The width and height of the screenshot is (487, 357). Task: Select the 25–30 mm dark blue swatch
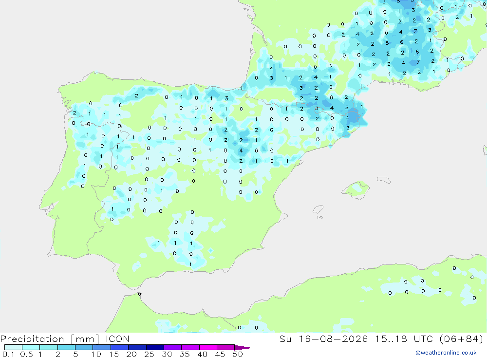155,347
